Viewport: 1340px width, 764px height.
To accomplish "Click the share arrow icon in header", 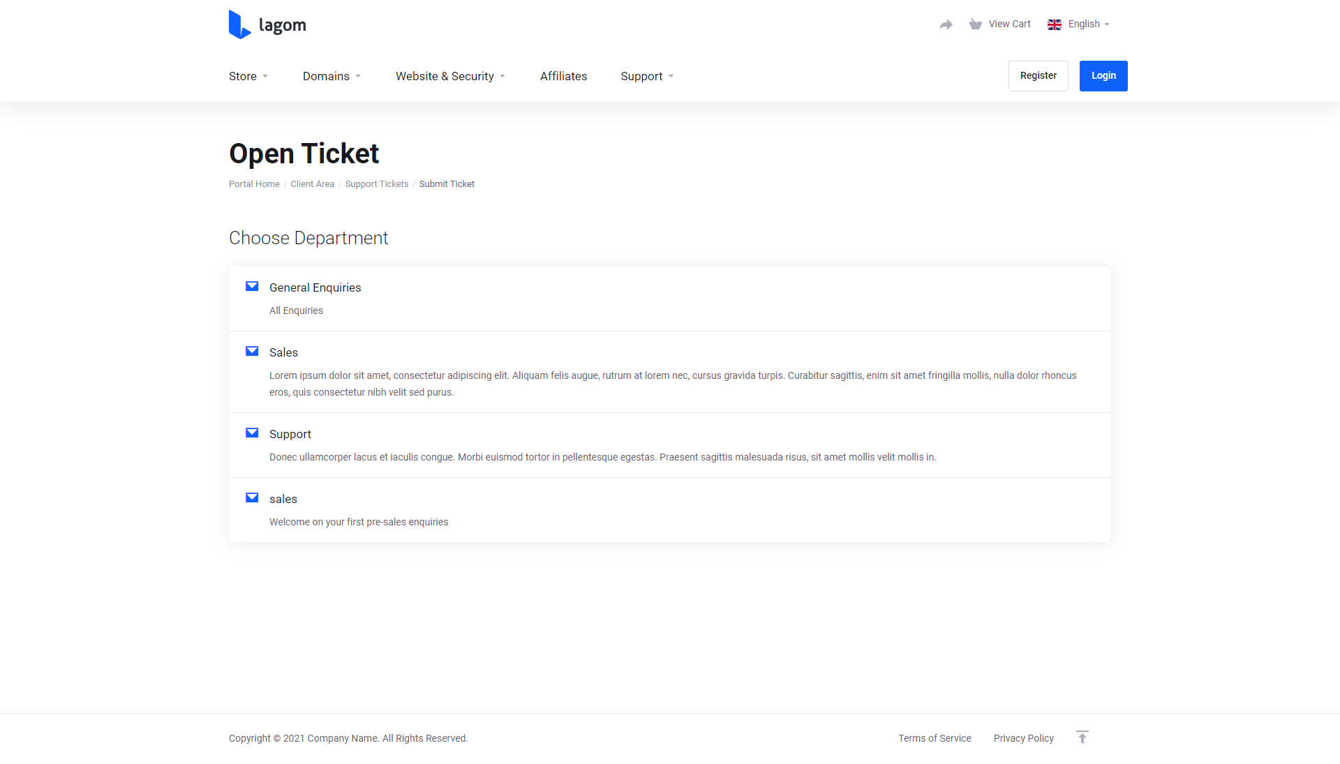I will (946, 24).
